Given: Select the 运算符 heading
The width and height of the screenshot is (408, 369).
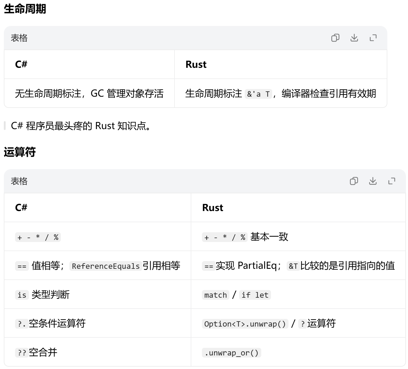Looking at the screenshot, I should point(20,152).
